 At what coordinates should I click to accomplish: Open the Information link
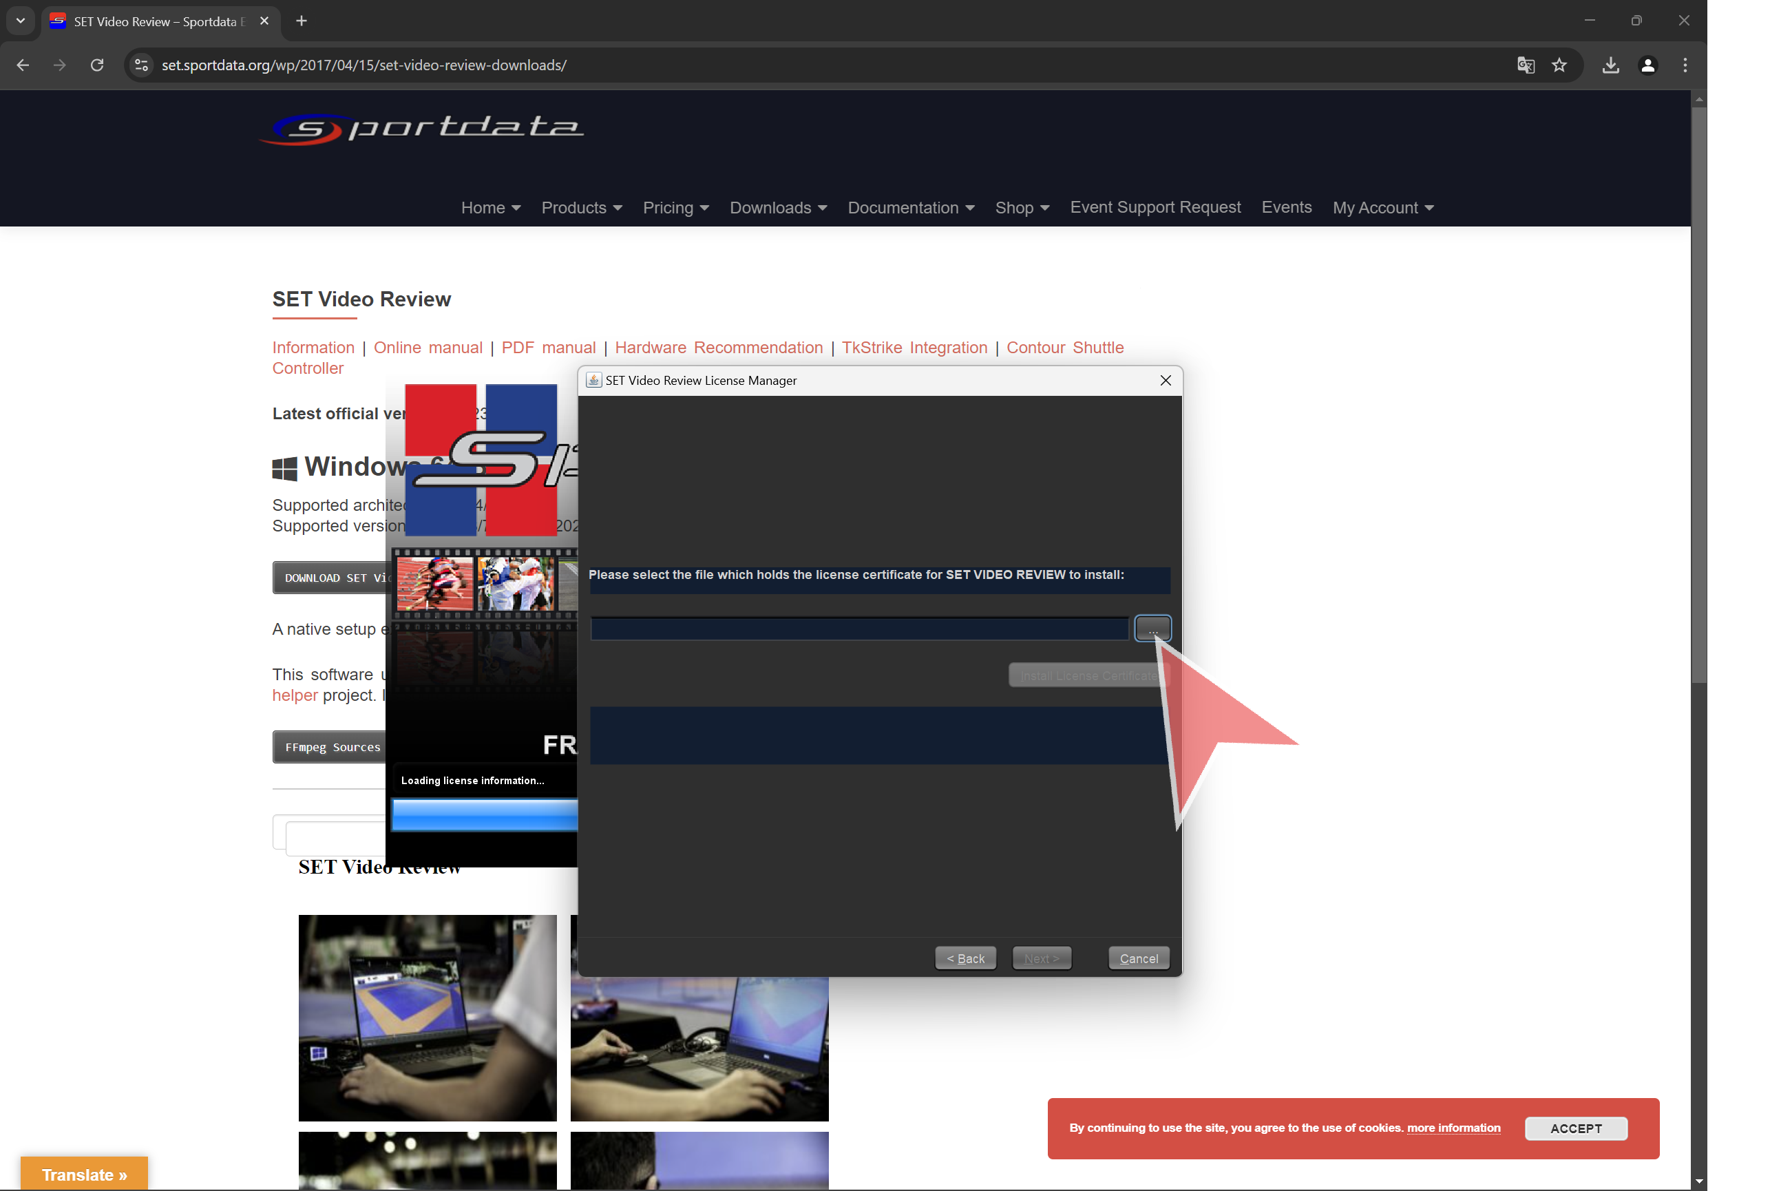click(x=313, y=347)
